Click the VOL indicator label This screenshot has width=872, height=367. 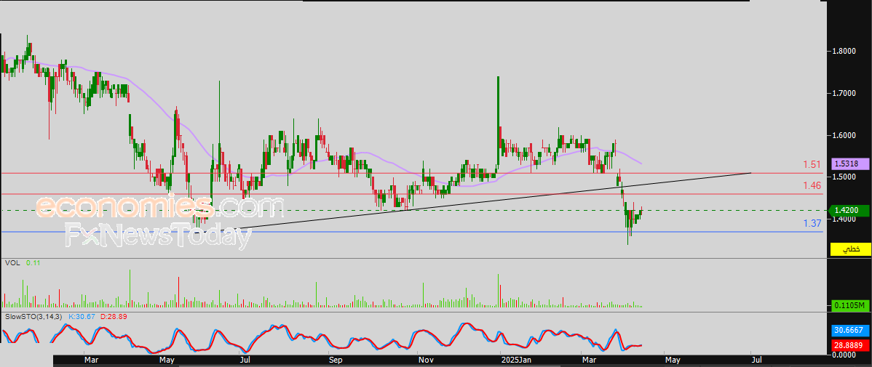point(12,263)
